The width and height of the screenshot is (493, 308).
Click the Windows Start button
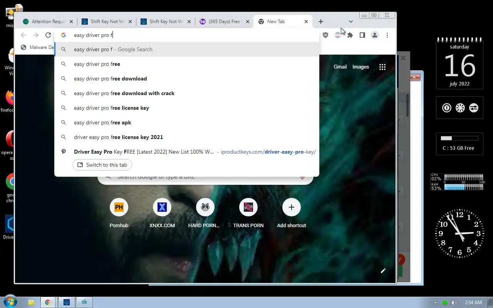pos(10,302)
